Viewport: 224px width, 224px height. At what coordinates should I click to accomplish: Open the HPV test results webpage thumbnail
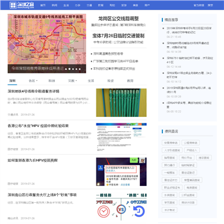pos(121,137)
